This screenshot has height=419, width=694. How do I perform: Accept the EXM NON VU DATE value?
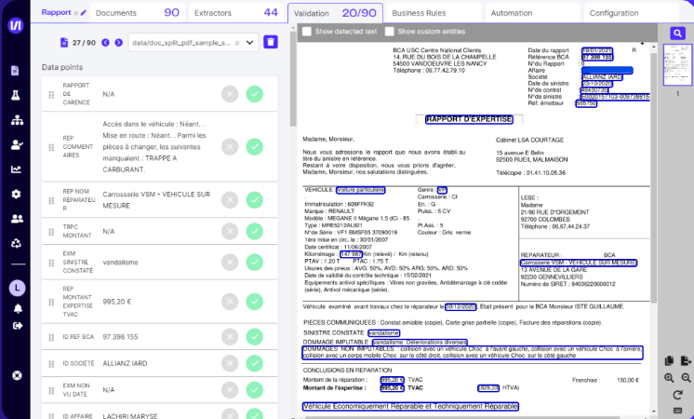pyautogui.click(x=255, y=390)
